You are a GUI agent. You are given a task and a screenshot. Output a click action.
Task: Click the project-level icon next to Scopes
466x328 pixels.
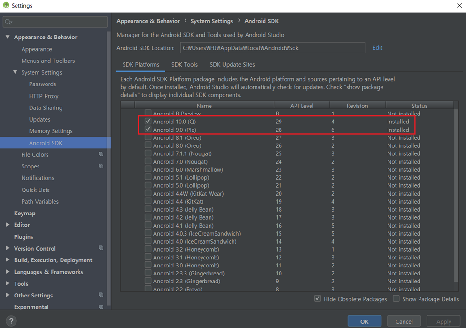pos(101,166)
